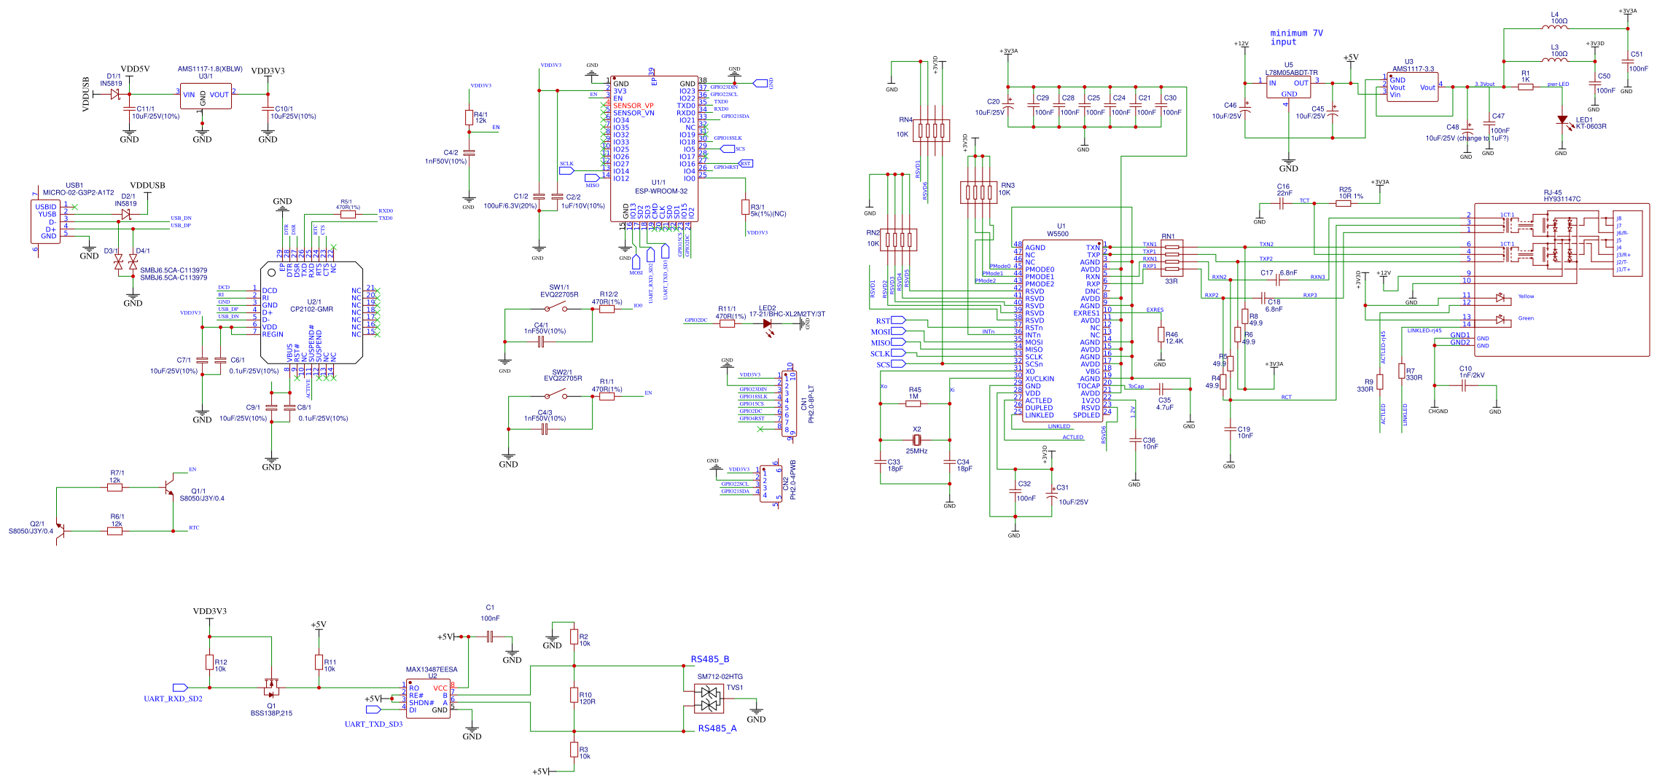The image size is (1657, 783).
Task: Click the UART_RXD_SD2 port flag symbol
Action: coord(180,688)
